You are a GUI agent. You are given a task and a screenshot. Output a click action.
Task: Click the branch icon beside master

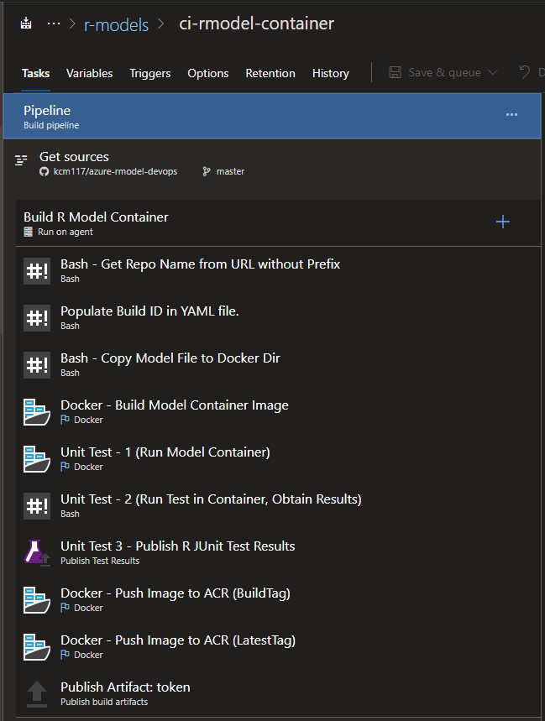pos(207,171)
